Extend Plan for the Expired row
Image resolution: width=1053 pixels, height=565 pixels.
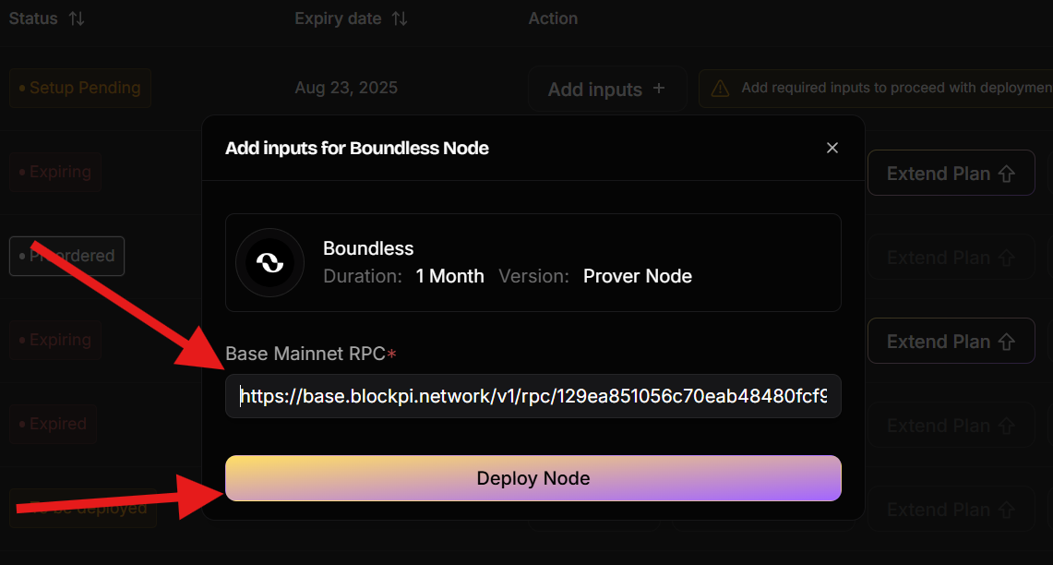[951, 426]
